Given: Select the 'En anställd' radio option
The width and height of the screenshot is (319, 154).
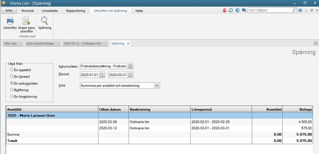Looking at the screenshot, I should pos(12,70).
